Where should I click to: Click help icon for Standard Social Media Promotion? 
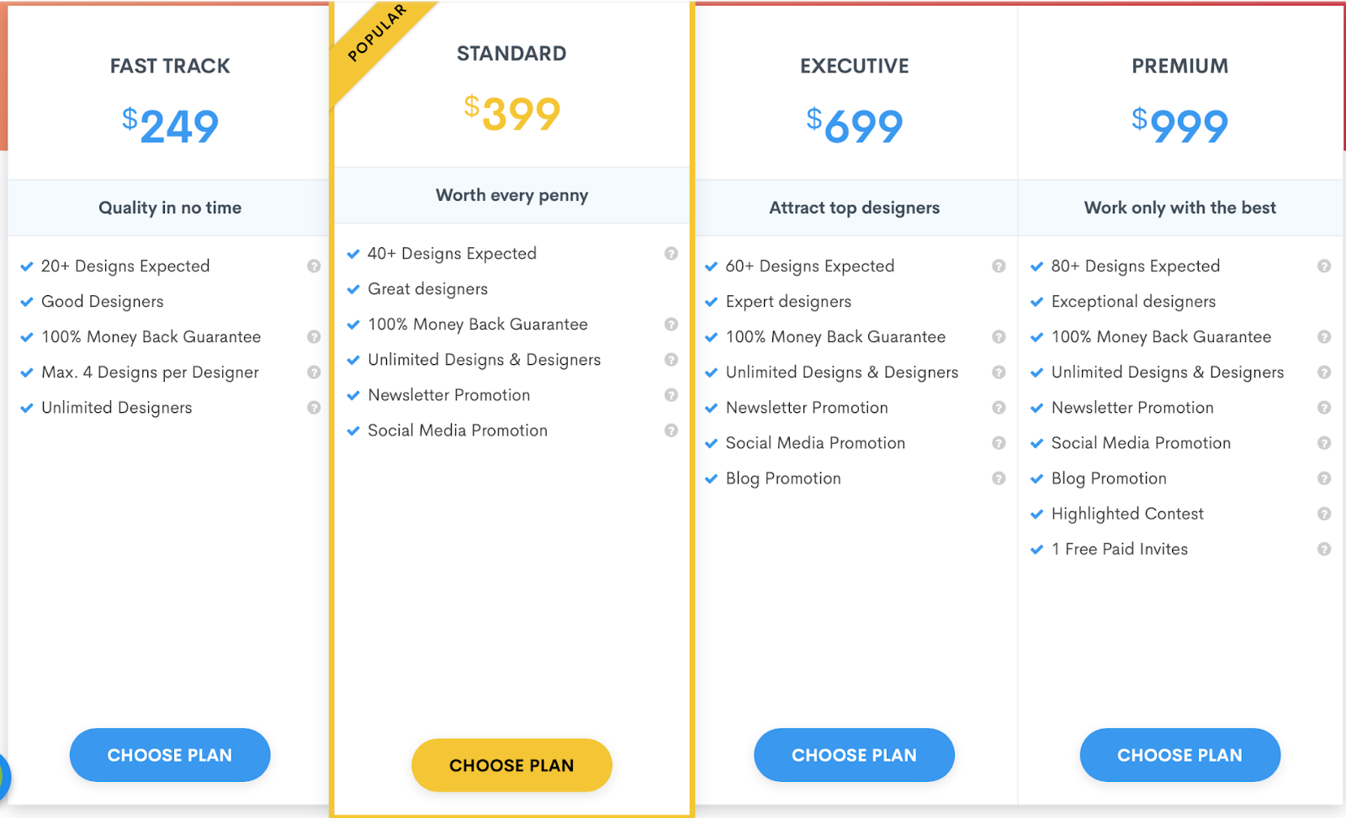click(x=671, y=430)
